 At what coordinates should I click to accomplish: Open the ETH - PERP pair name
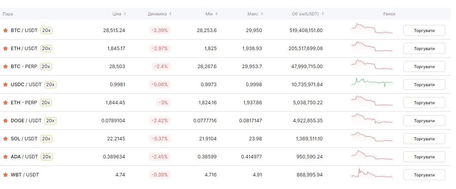click(x=24, y=103)
